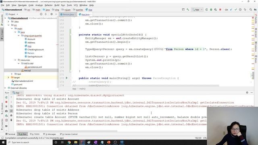Open the Navigate menu
Screen dimensions: 258x145
[23, 5]
